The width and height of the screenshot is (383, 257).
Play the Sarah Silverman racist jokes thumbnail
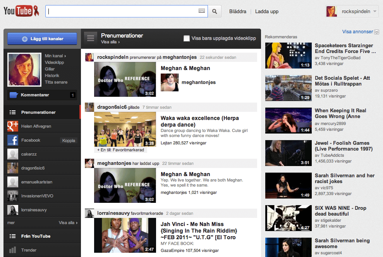click(x=289, y=185)
